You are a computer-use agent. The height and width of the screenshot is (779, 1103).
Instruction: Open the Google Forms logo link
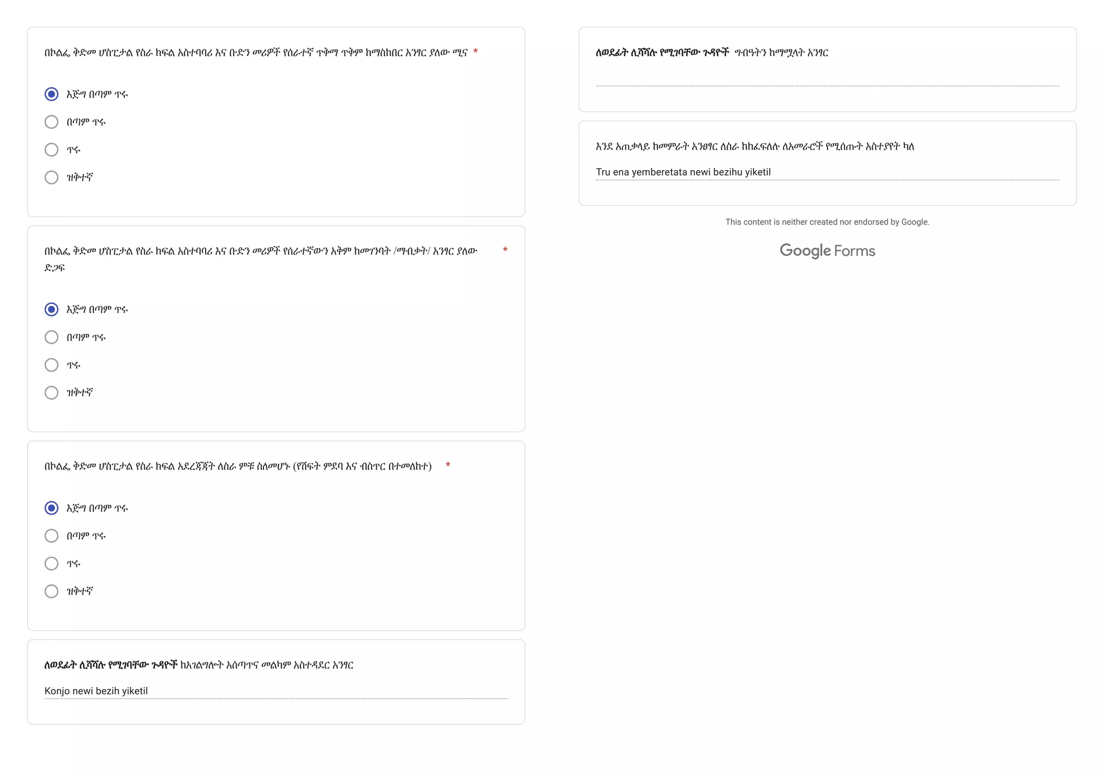tap(827, 251)
